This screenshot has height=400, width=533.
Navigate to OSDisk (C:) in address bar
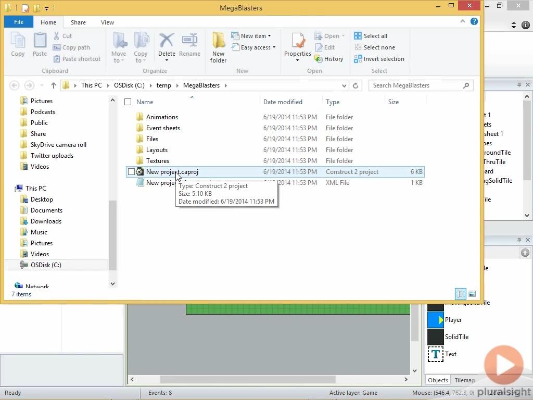(129, 85)
